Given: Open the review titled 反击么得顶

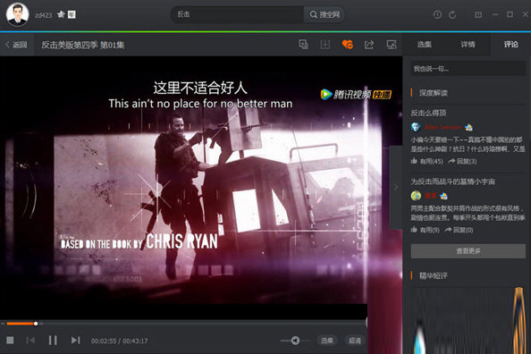Looking at the screenshot, I should (x=428, y=113).
